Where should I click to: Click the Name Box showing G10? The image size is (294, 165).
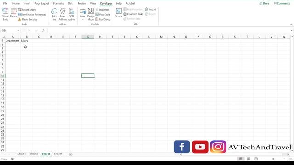pyautogui.click(x=9, y=30)
